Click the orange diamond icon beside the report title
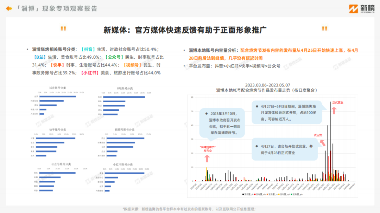The width and height of the screenshot is (380, 213). [x=9, y=9]
